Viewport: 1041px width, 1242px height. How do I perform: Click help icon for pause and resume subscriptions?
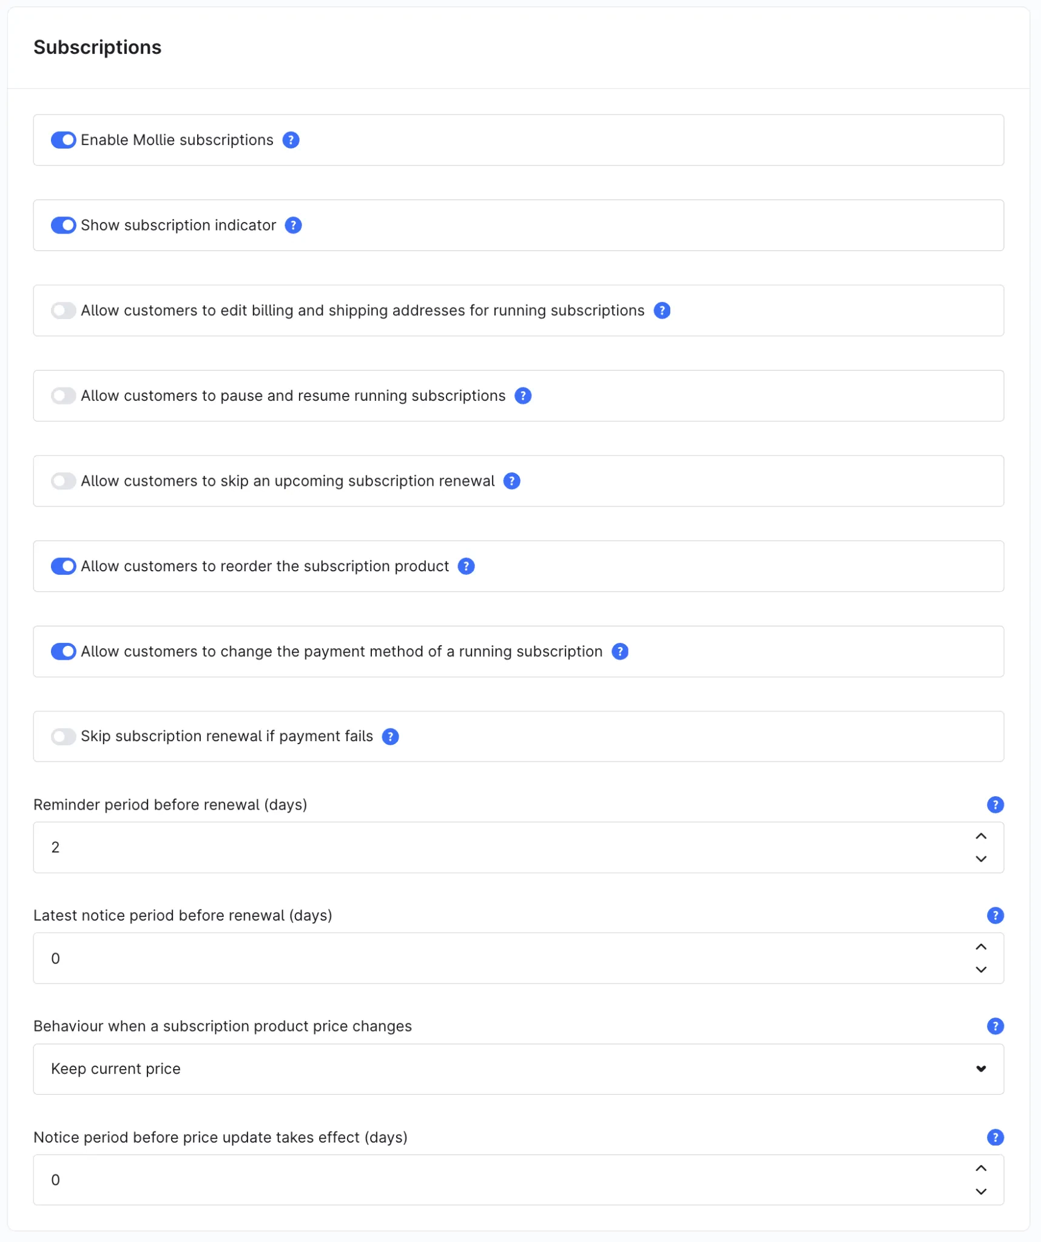coord(523,396)
